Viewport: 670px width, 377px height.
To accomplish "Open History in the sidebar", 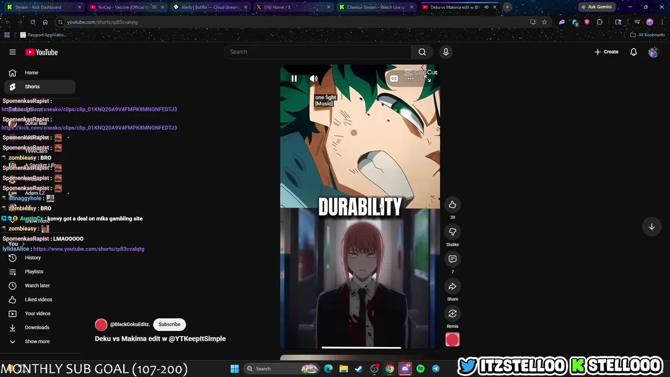I will coord(39,258).
